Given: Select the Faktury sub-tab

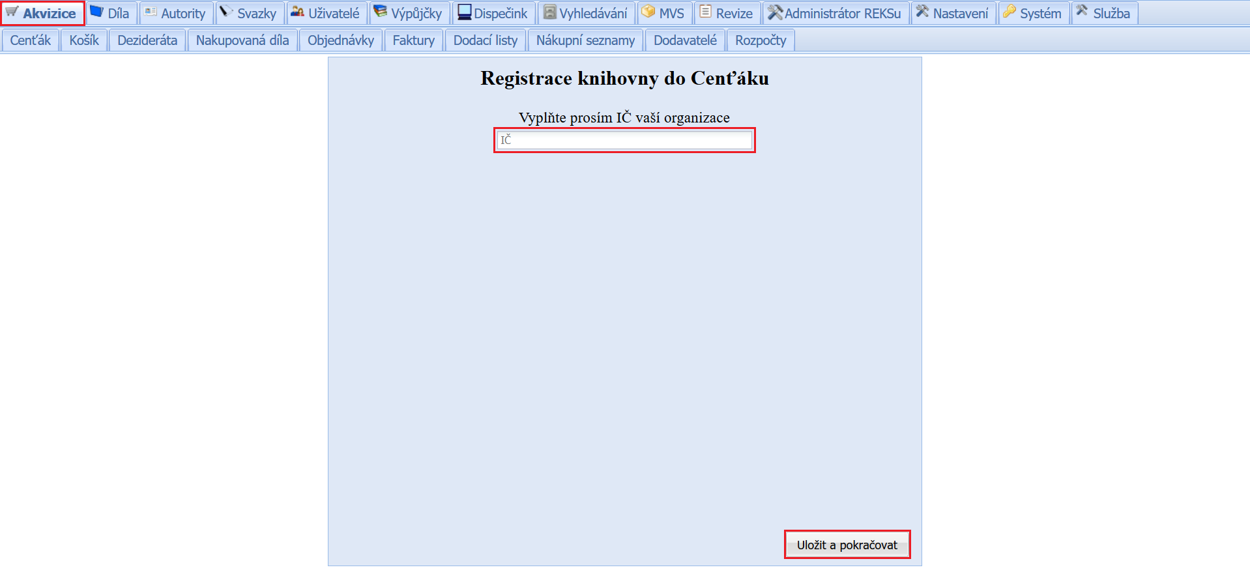Looking at the screenshot, I should coord(413,40).
